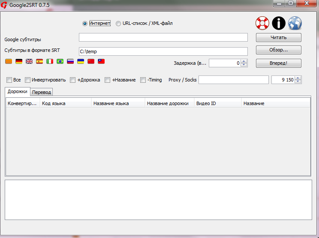Sort by Конвертир... column header
The image size is (319, 238).
tap(23, 103)
